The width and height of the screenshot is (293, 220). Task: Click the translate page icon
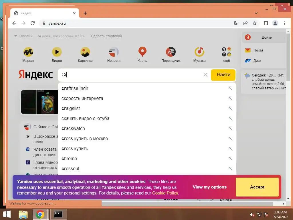click(x=236, y=23)
